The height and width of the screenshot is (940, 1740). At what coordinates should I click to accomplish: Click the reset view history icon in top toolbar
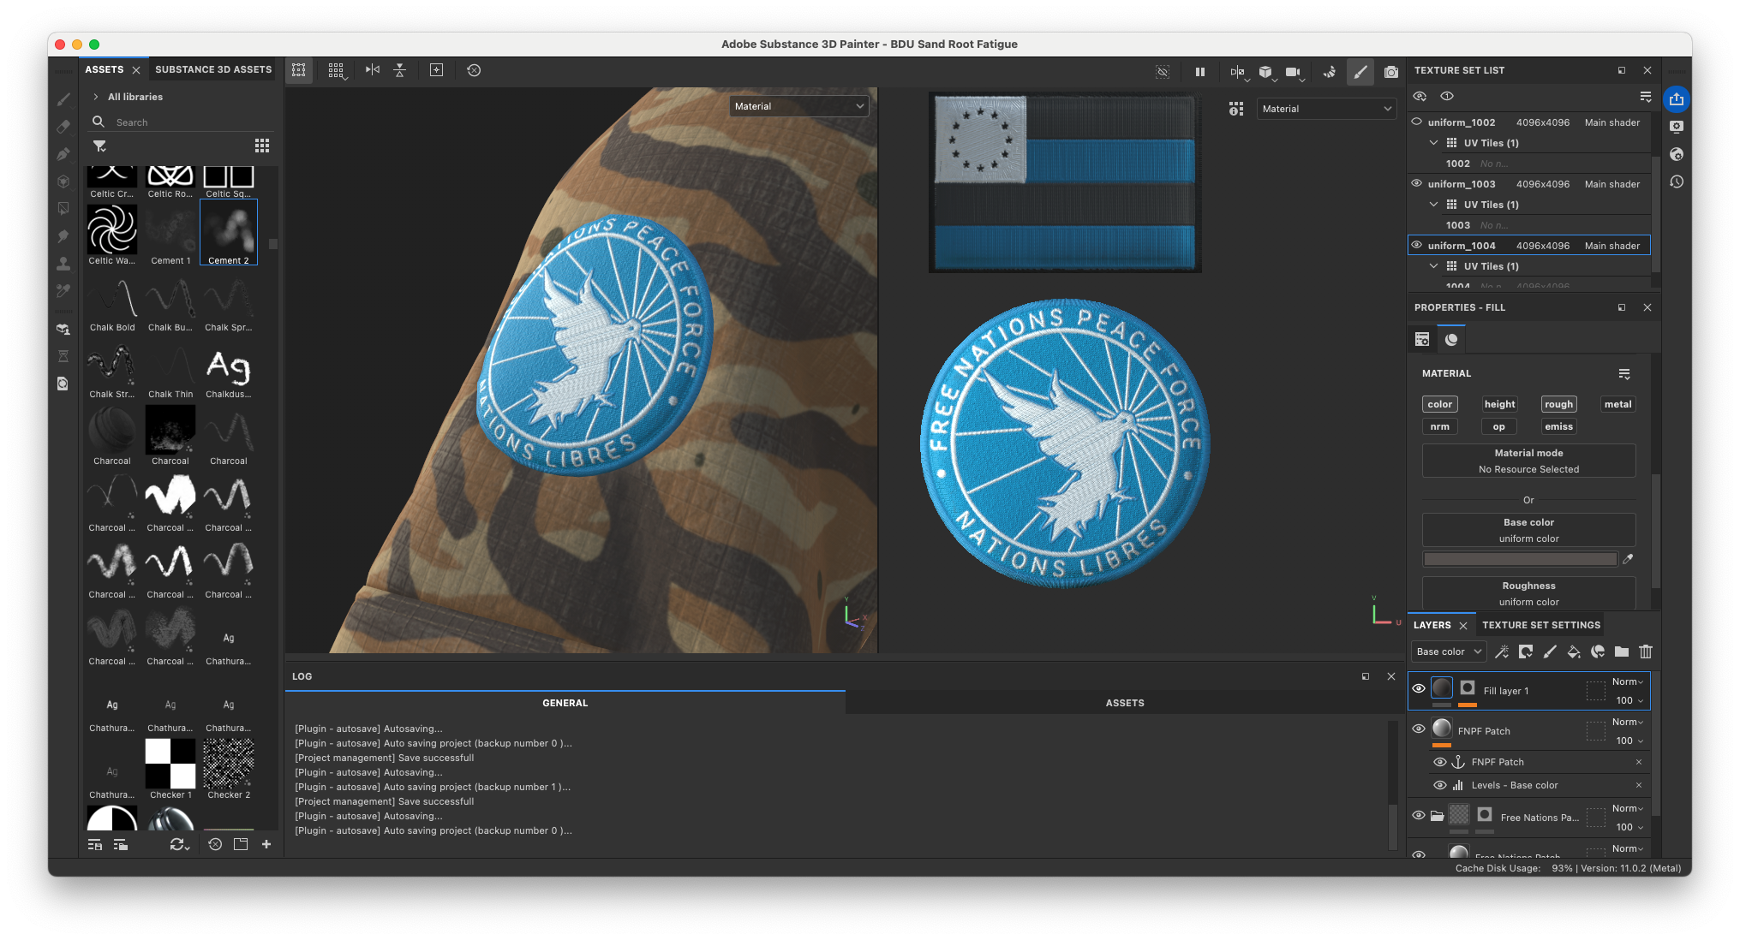click(x=474, y=70)
